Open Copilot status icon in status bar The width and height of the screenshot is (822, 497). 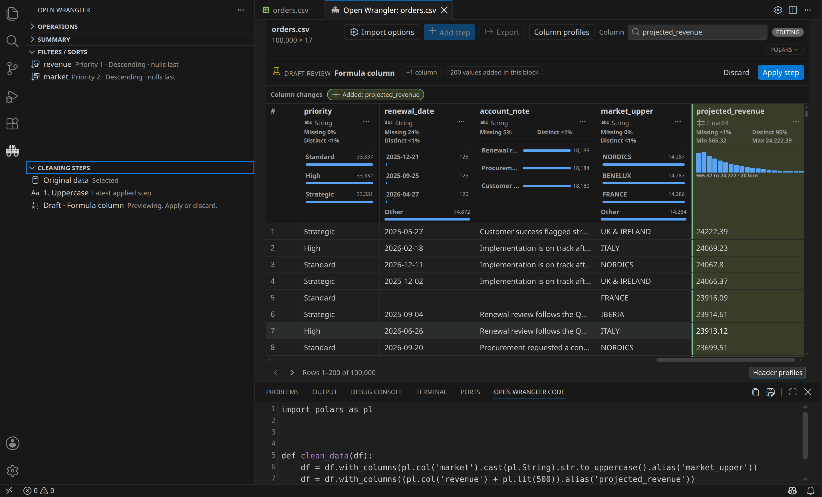[792, 490]
